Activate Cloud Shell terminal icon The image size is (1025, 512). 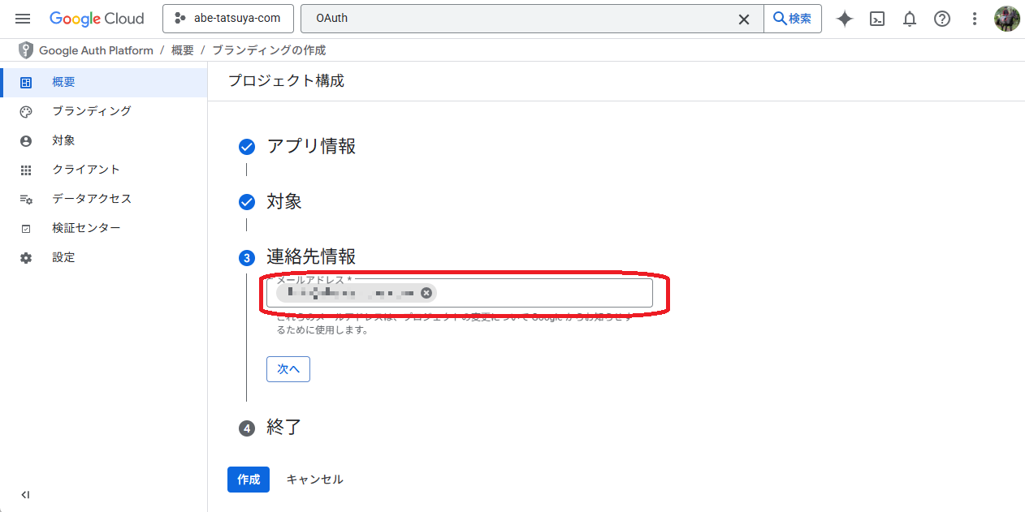(877, 19)
